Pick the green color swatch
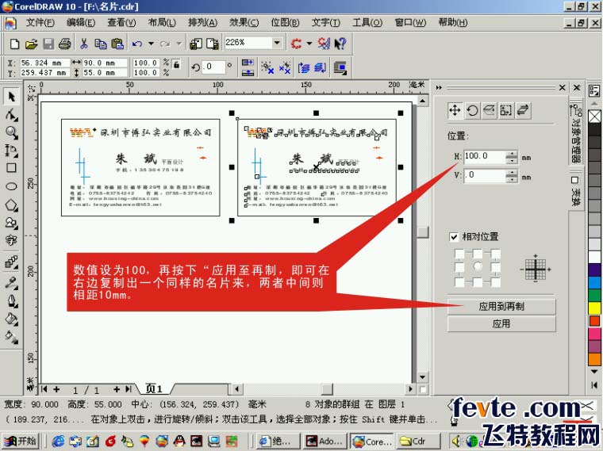The image size is (603, 451). (x=594, y=295)
